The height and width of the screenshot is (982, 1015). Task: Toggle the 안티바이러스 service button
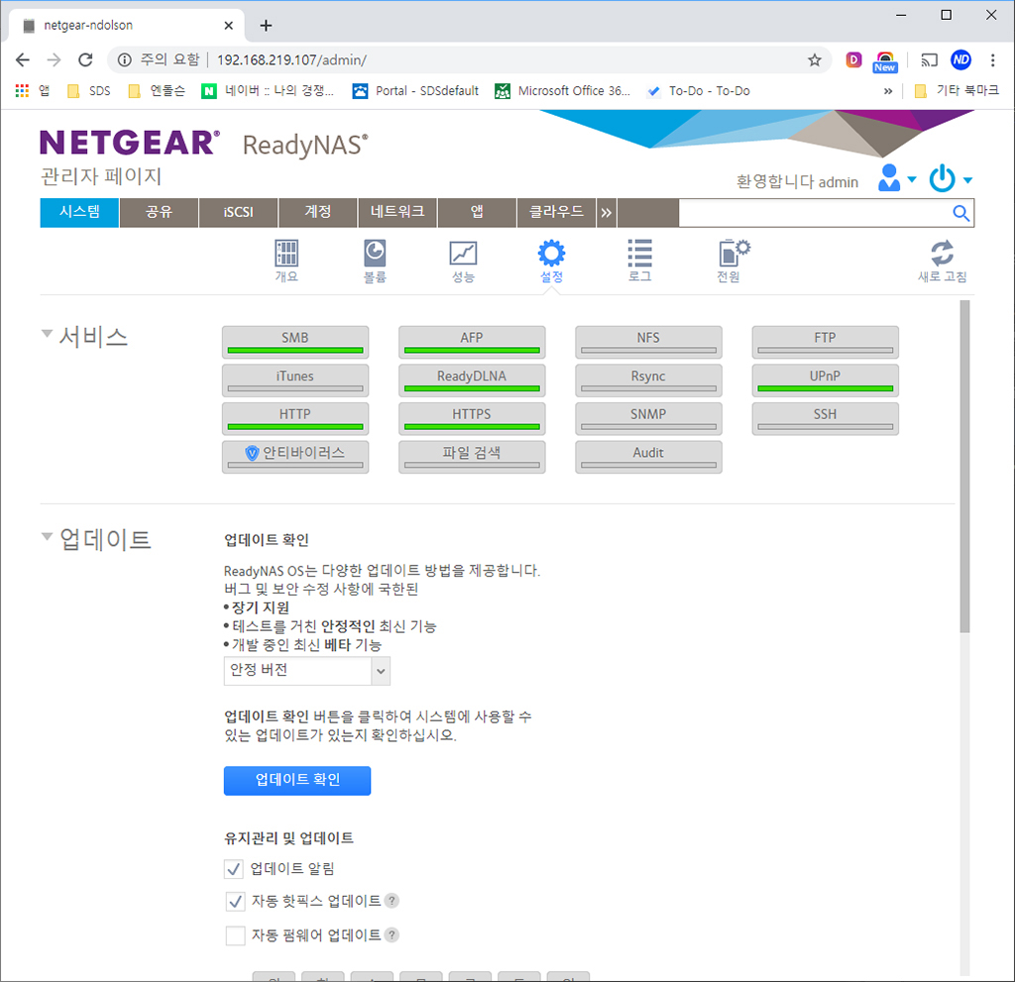tap(295, 457)
